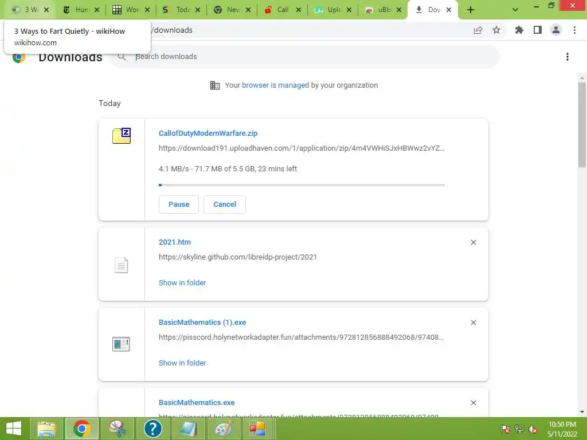Image resolution: width=587 pixels, height=440 pixels.
Task: Switch to the New tab
Action: pos(232,10)
